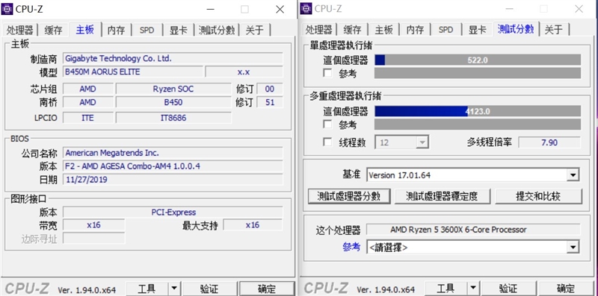Open SPD tab in left window
This screenshot has width=598, height=296.
point(147,30)
